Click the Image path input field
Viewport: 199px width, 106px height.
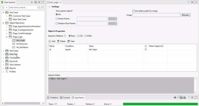click(x=156, y=15)
